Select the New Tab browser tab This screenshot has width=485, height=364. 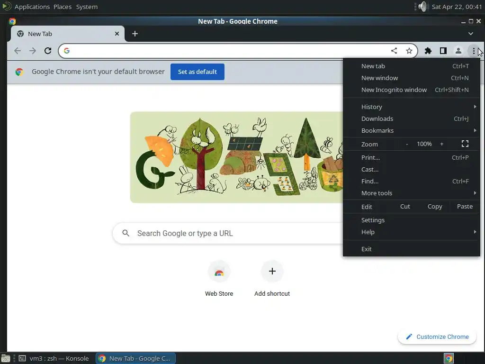click(x=67, y=34)
